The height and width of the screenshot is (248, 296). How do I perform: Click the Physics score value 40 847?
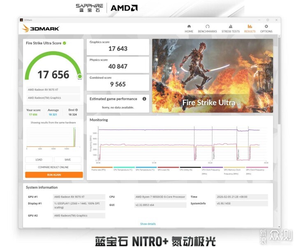[118, 67]
